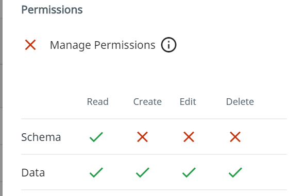Select the Delete column header

pos(240,102)
